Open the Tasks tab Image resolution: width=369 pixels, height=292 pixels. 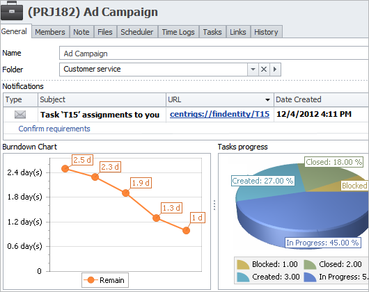click(x=212, y=32)
